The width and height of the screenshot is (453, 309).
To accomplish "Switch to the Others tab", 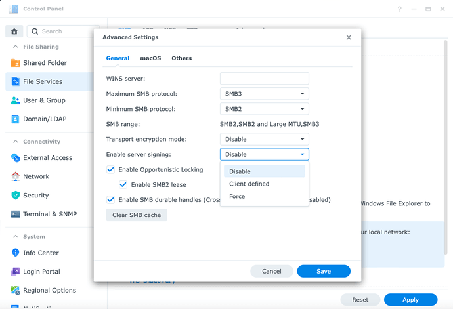I will click(181, 58).
